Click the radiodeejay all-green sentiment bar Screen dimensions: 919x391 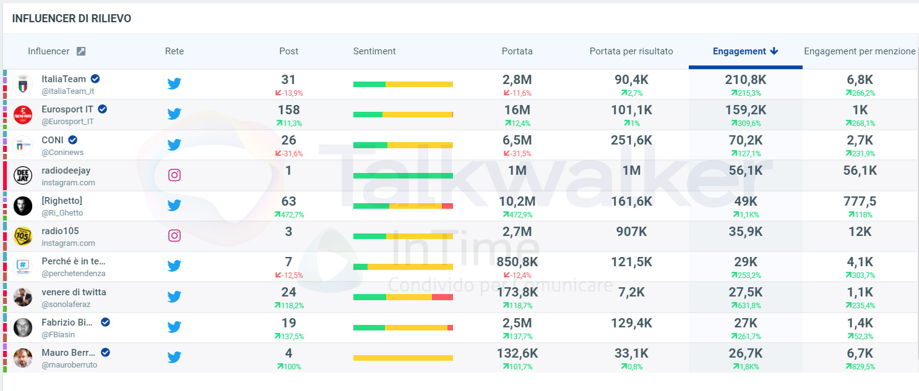pos(403,175)
